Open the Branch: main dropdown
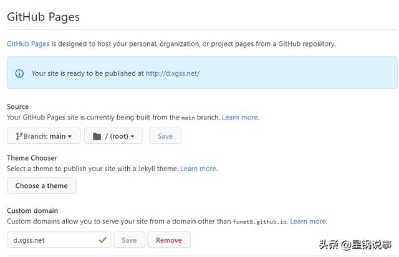The width and height of the screenshot is (399, 257). (x=44, y=136)
